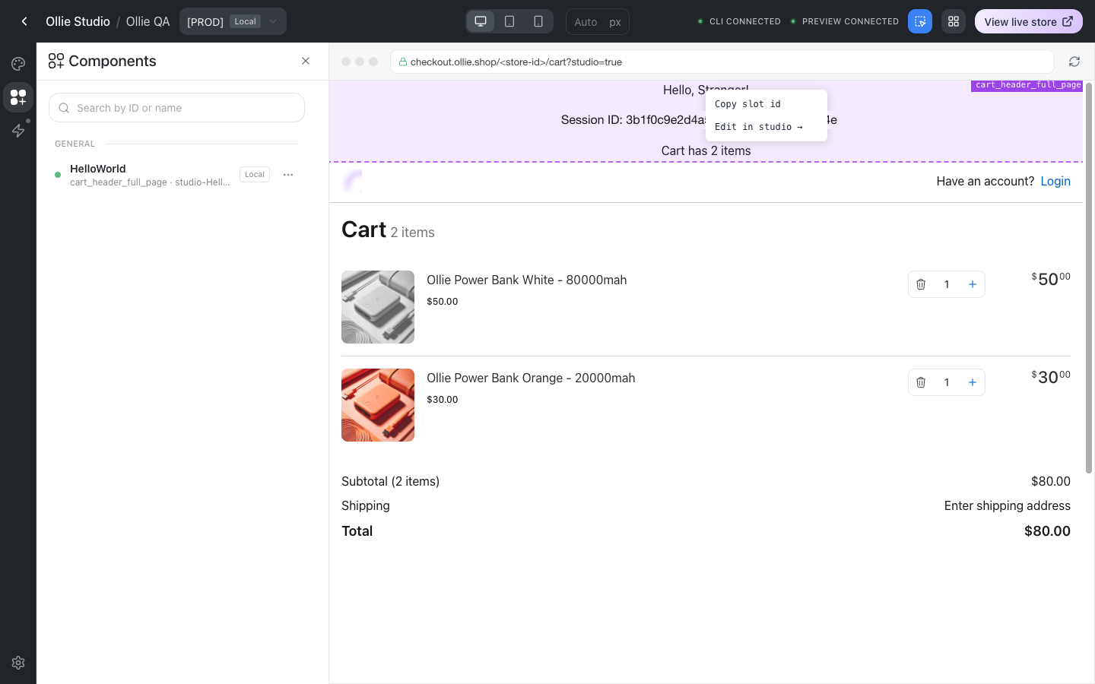
Task: Open the lightning bolt sidebar icon
Action: (18, 131)
